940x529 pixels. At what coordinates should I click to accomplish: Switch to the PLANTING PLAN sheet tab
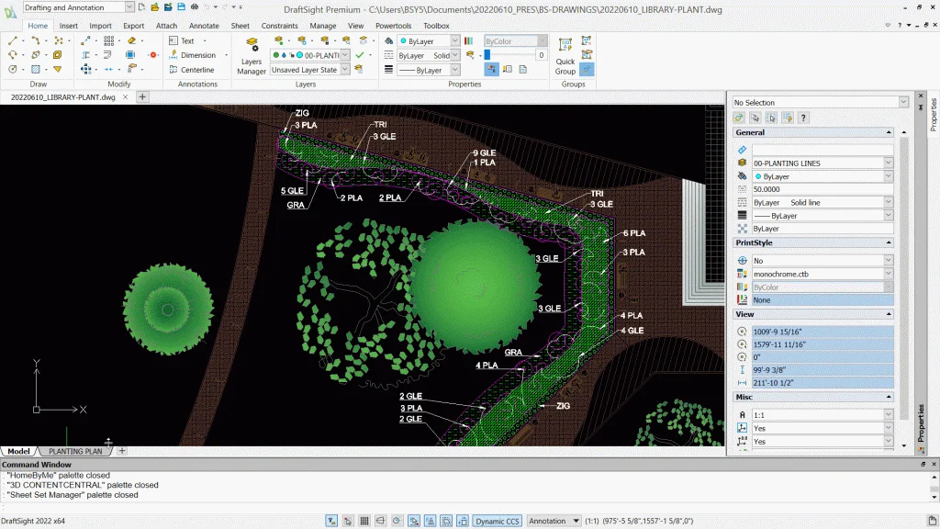(x=75, y=451)
